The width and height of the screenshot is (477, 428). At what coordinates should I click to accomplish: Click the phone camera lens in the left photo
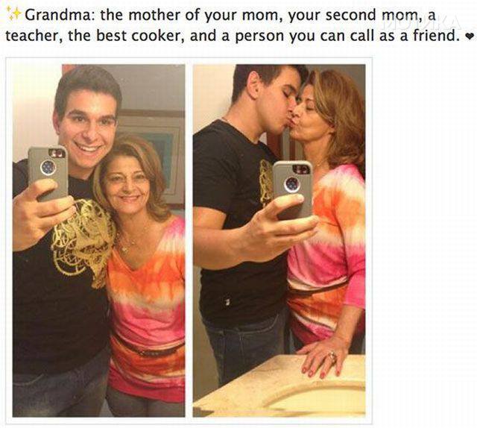click(x=48, y=168)
